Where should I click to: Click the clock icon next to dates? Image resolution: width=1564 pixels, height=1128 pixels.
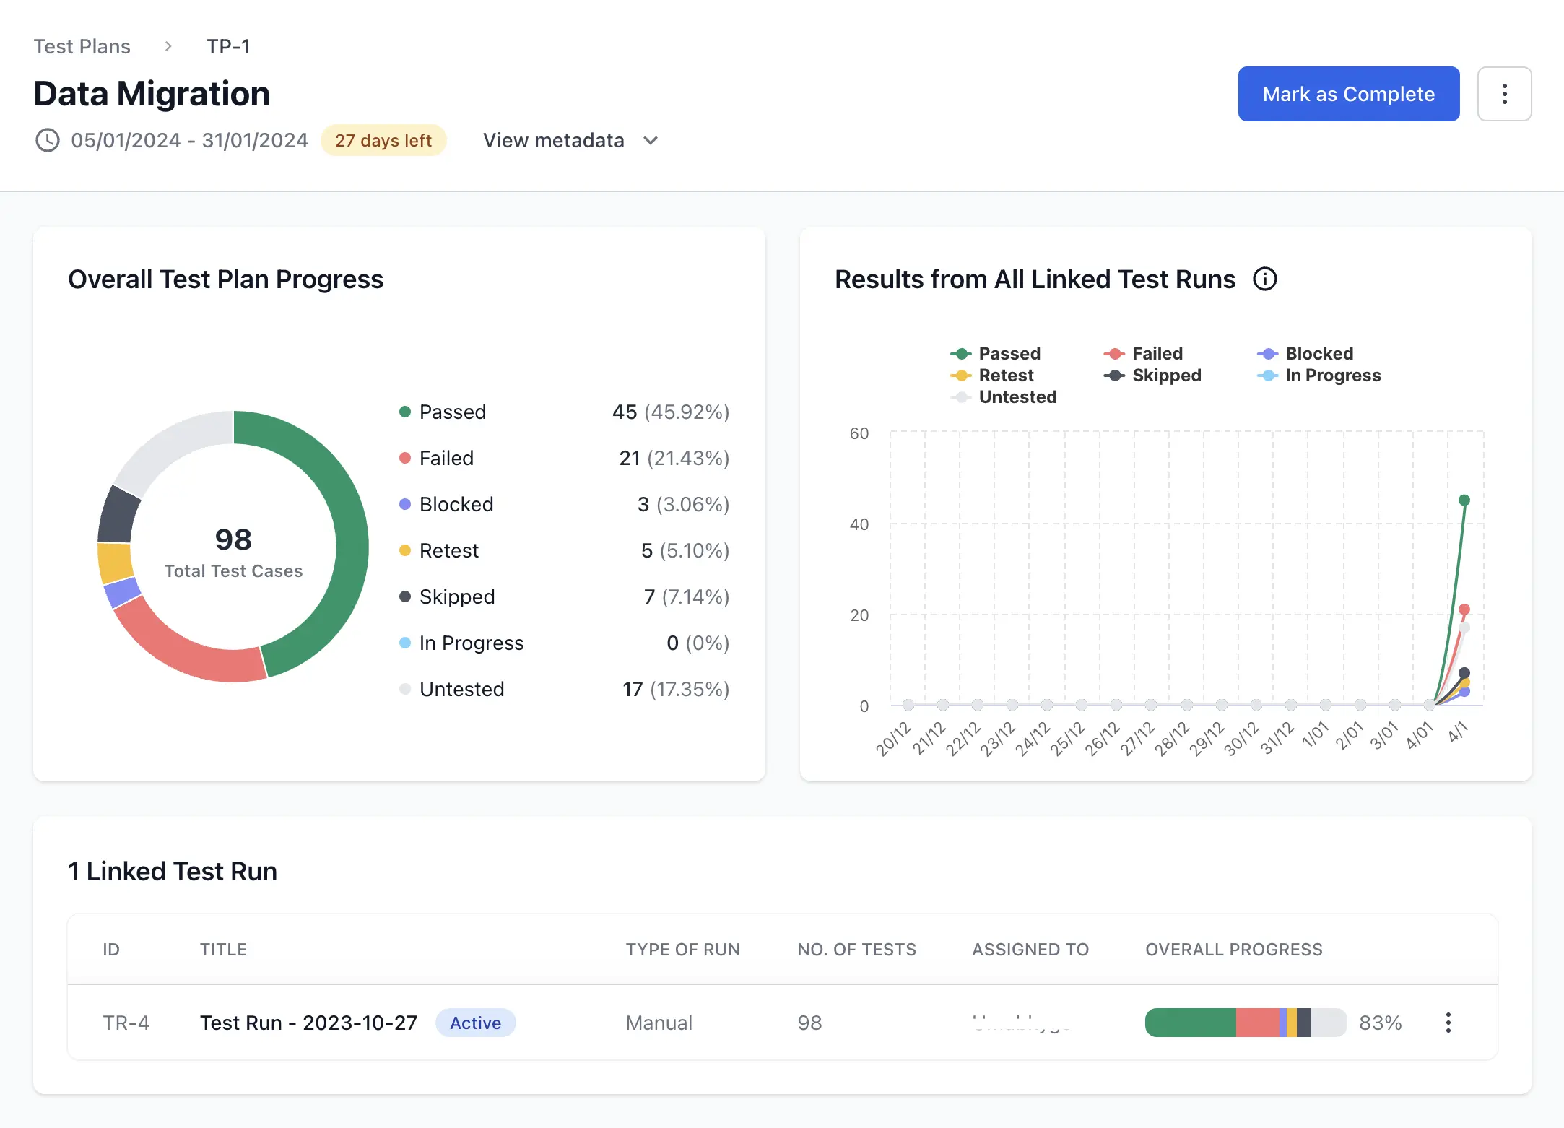click(48, 140)
